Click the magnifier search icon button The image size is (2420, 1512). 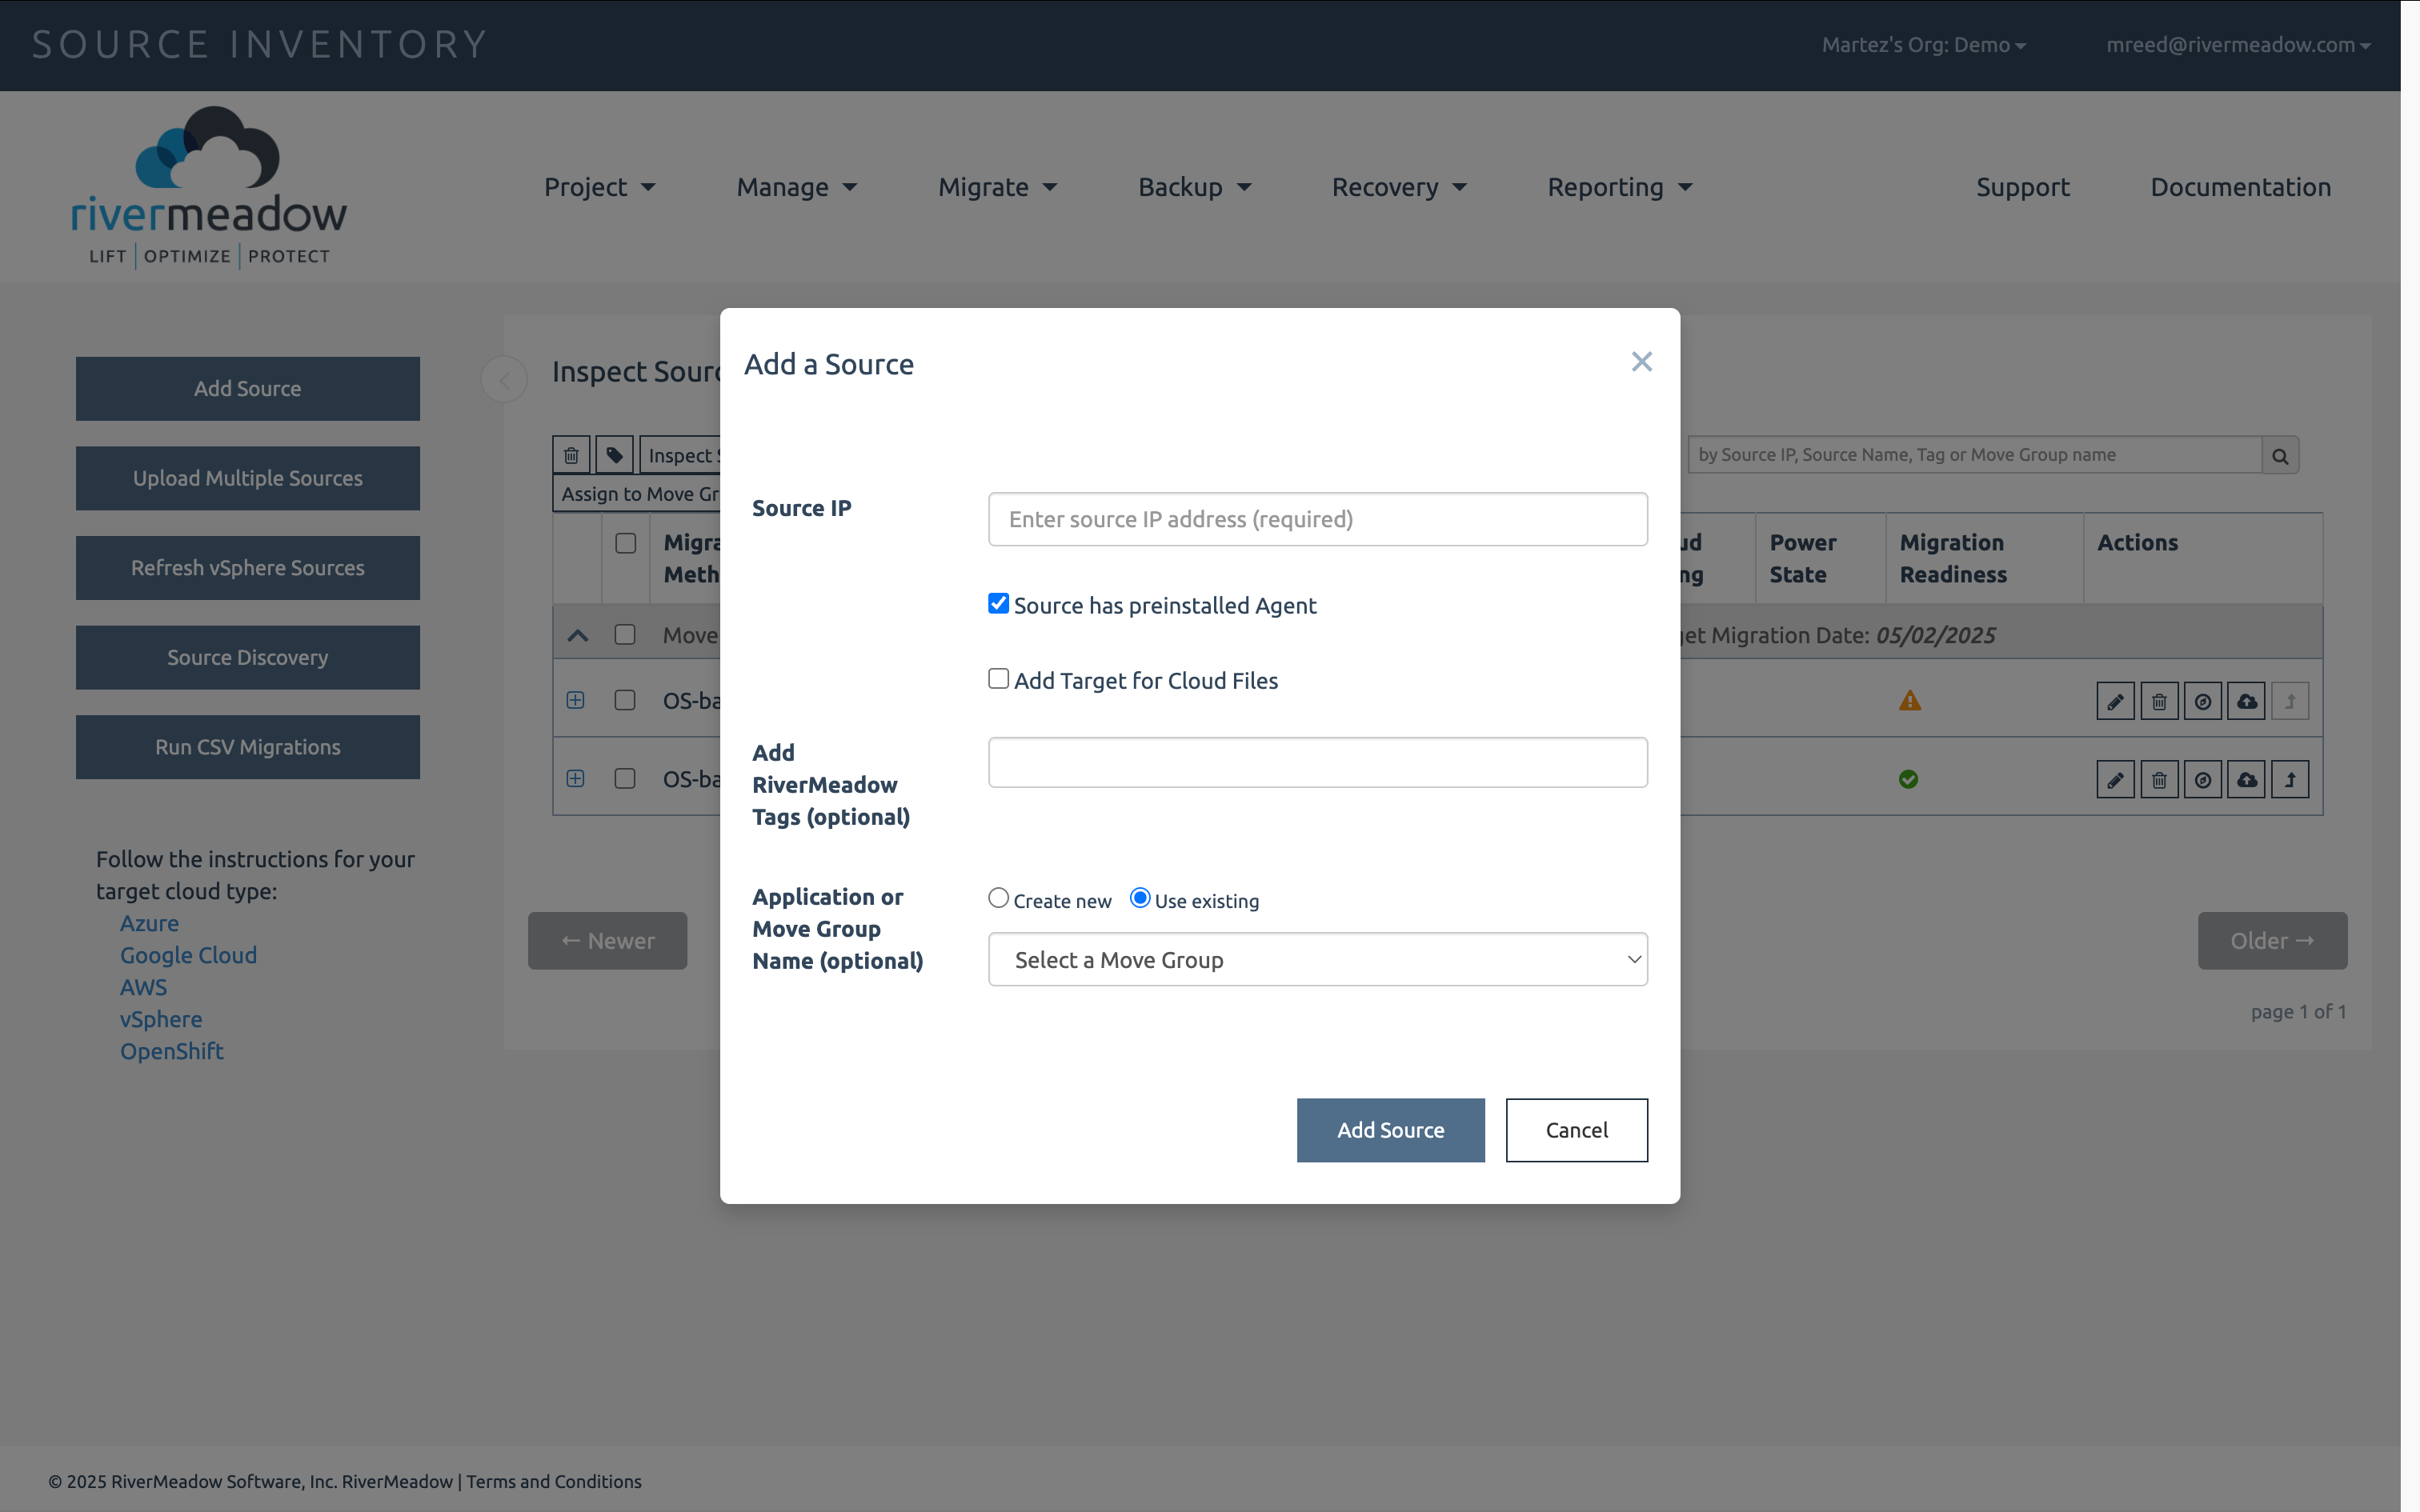click(x=2280, y=456)
